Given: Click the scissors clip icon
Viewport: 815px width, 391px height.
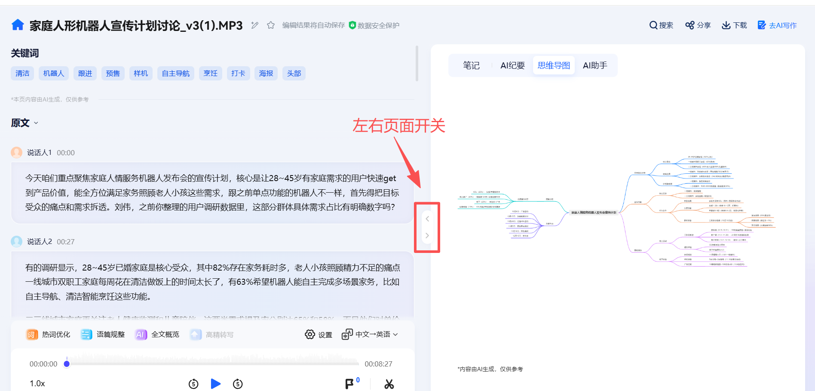Looking at the screenshot, I should tap(389, 384).
